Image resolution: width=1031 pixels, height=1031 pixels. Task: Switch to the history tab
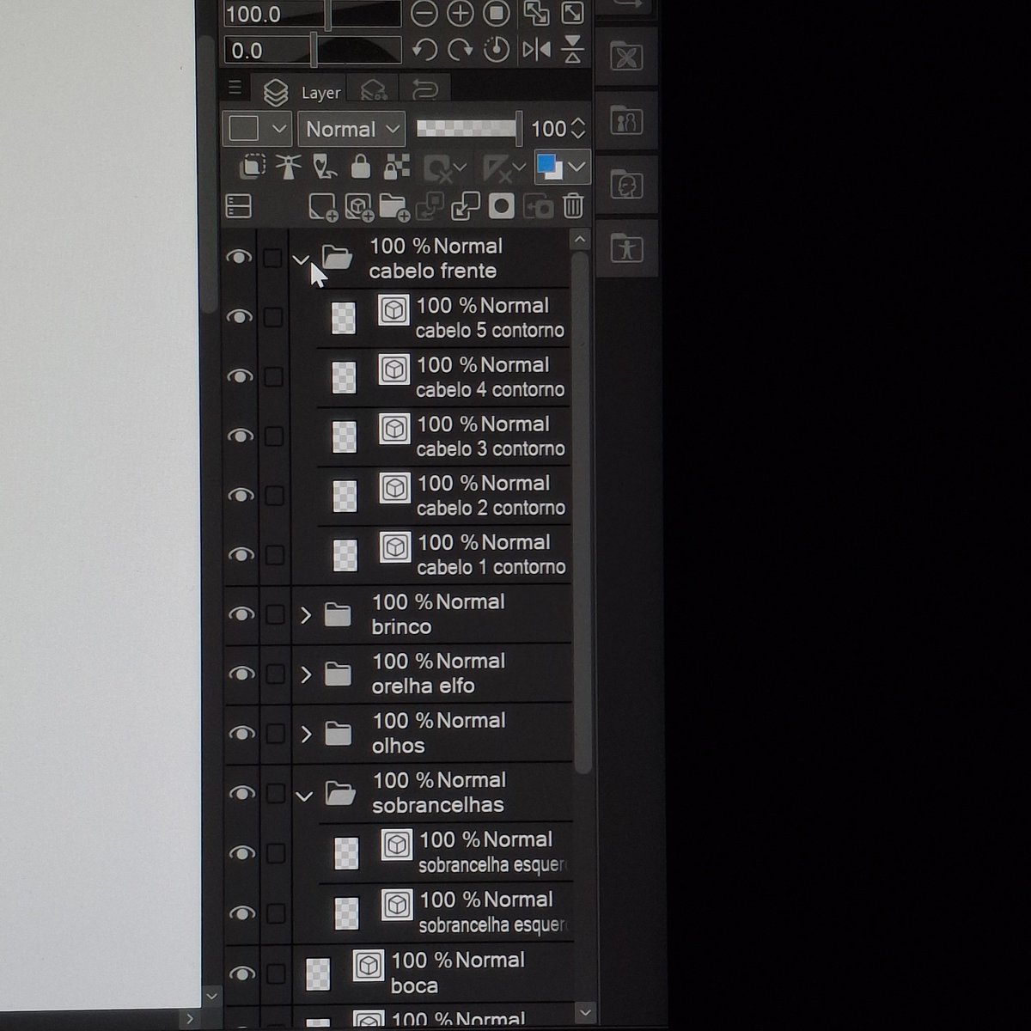click(424, 89)
